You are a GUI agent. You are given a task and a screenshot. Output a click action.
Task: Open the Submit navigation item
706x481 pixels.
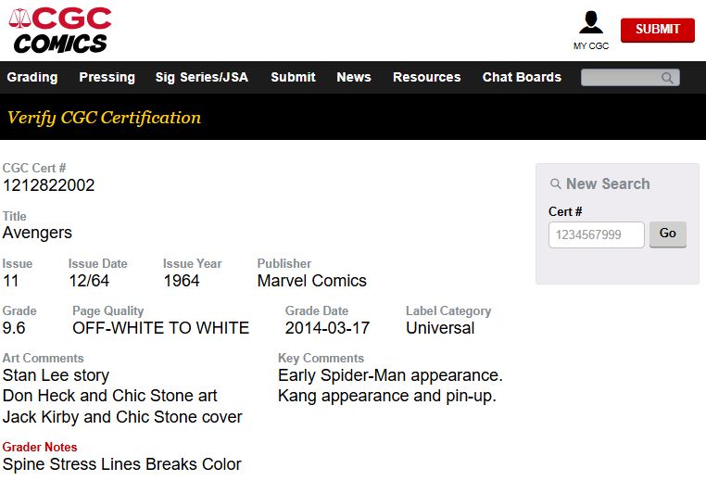click(x=293, y=77)
